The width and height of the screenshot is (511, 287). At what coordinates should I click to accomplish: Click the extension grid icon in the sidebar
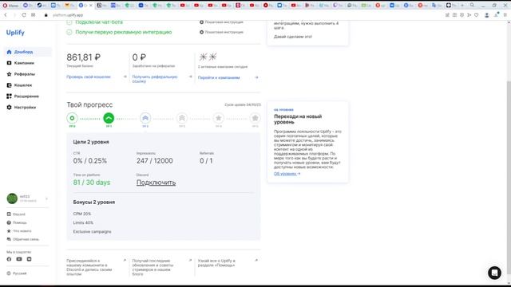coord(9,96)
